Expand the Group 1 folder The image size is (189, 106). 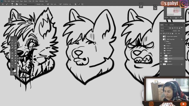163,46
